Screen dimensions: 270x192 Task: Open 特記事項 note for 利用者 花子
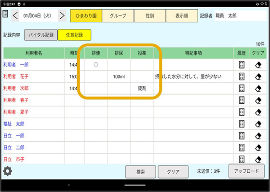(188, 77)
